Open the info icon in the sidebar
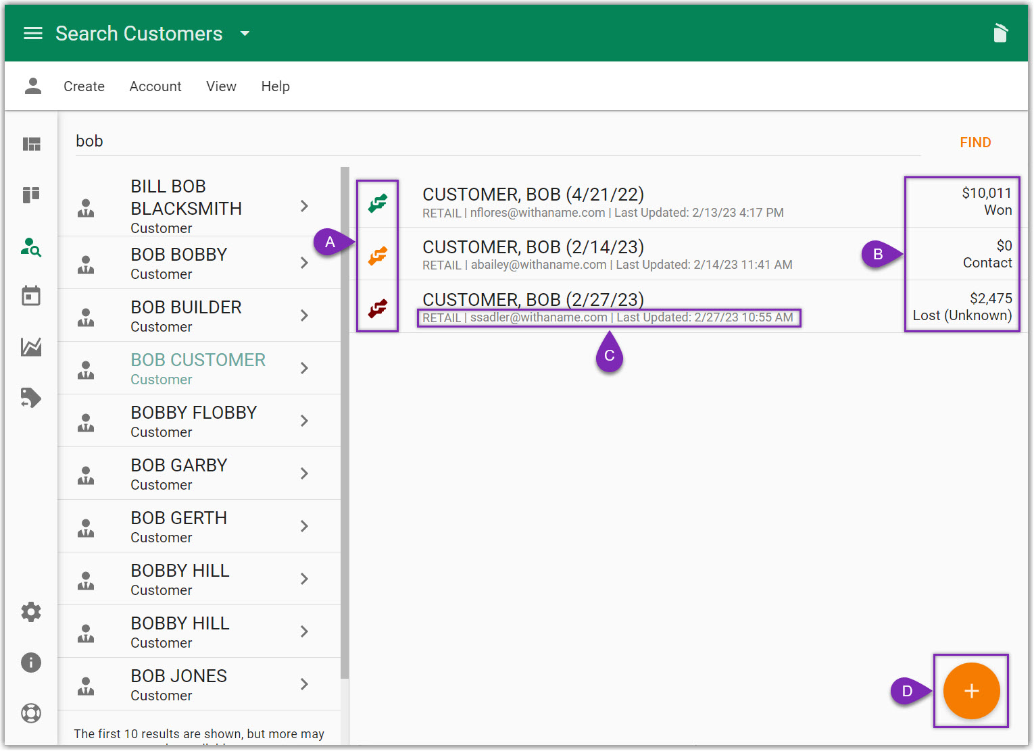Image resolution: width=1034 pixels, height=751 pixels. pos(31,663)
